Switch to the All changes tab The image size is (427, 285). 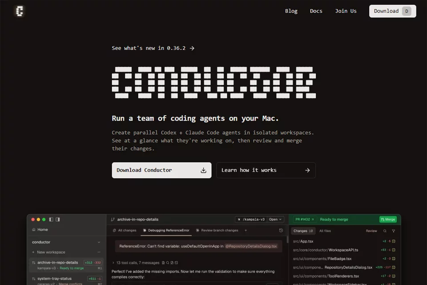[125, 231]
